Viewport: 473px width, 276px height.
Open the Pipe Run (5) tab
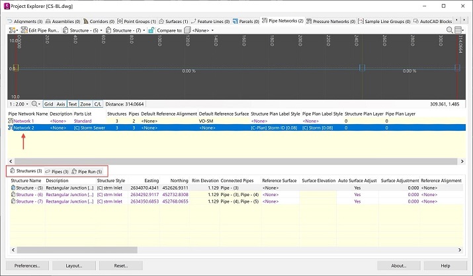pos(87,171)
